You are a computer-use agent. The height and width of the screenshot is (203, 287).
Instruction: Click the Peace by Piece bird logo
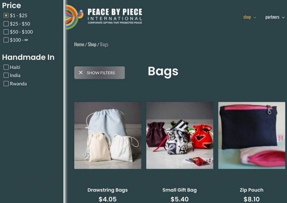[x=74, y=17]
